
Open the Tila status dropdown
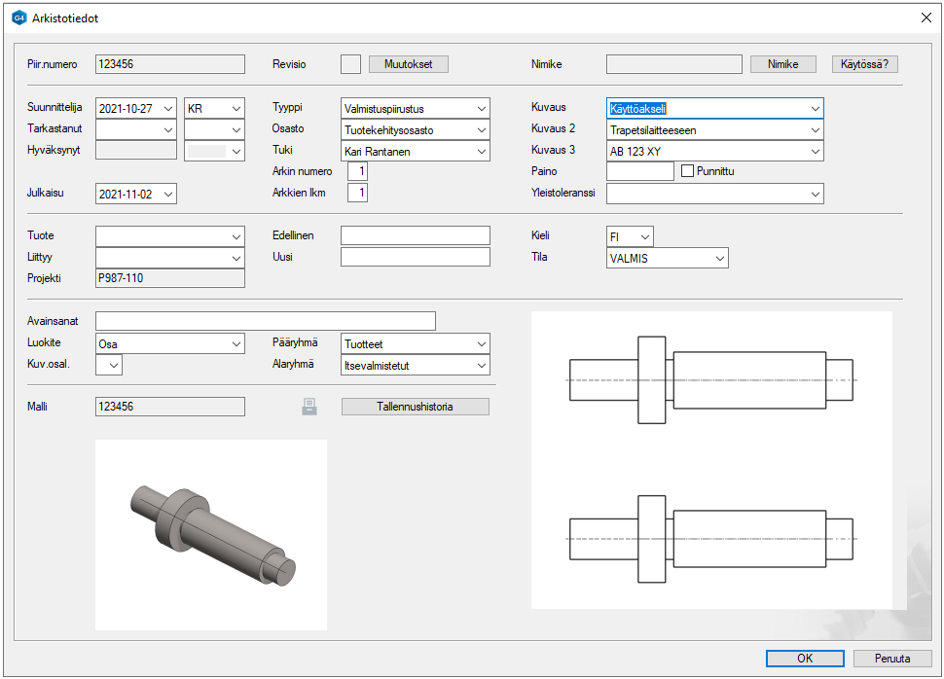(x=719, y=258)
